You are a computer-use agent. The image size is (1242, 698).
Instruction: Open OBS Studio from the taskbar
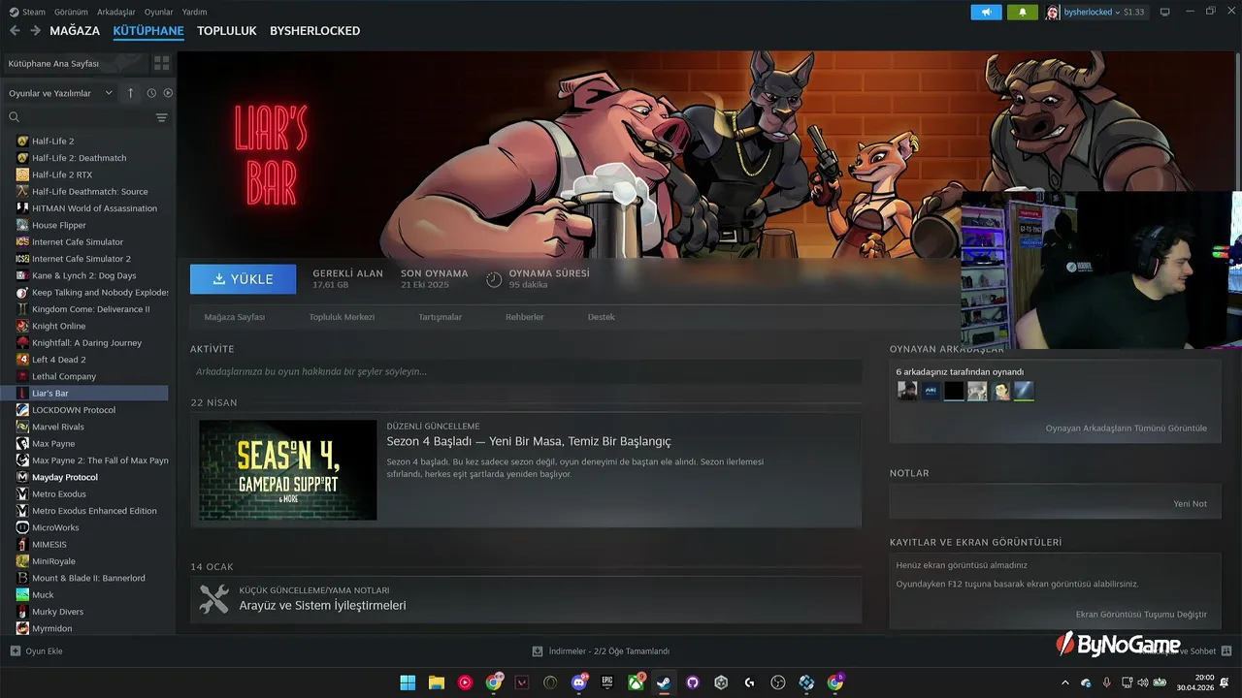click(x=777, y=682)
